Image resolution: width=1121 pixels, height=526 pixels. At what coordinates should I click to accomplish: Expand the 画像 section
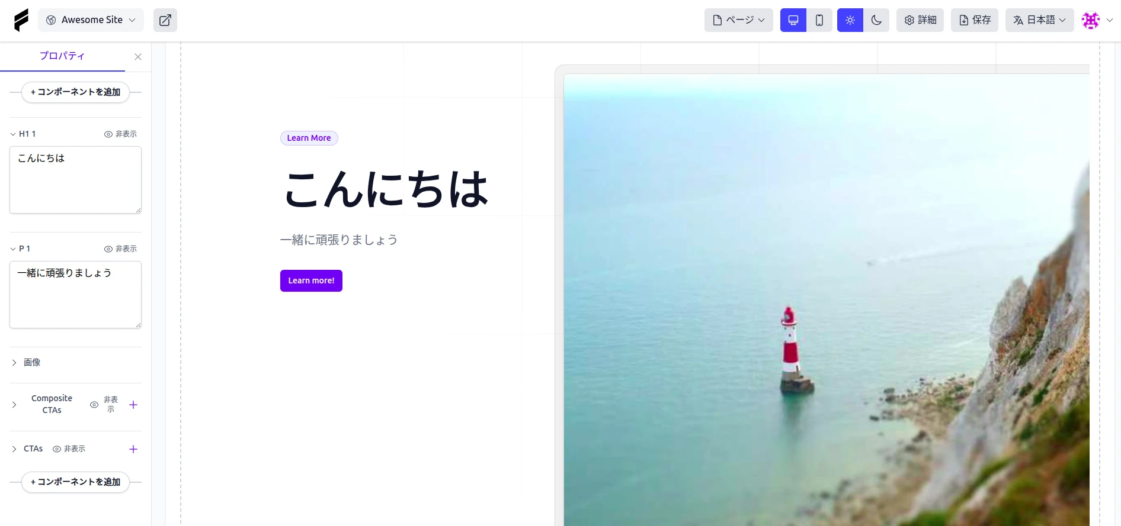pos(14,363)
